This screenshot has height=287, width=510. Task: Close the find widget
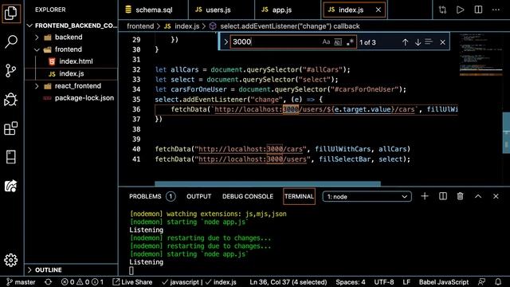(442, 42)
